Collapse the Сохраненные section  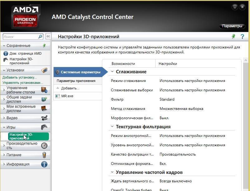(x=4, y=46)
